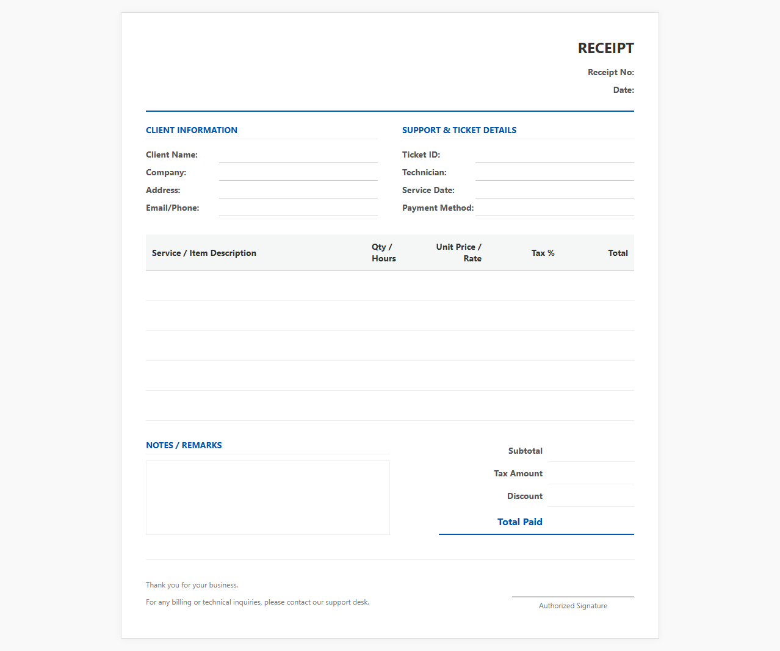Screen dimensions: 780x651
Task: Click the Authorized Signature caption
Action: point(573,606)
